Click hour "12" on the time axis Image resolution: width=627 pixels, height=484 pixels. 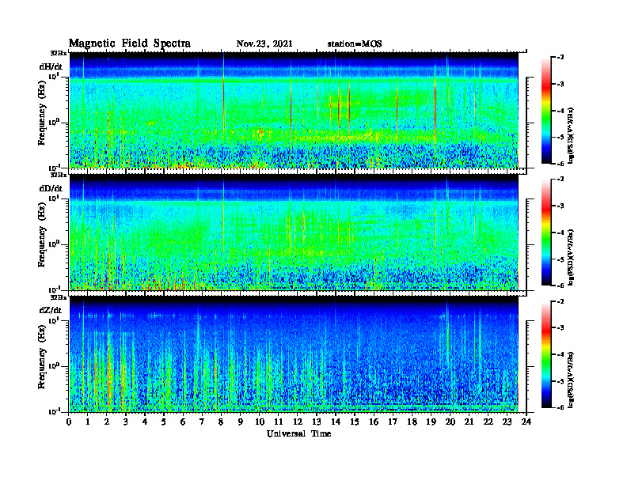pyautogui.click(x=298, y=422)
